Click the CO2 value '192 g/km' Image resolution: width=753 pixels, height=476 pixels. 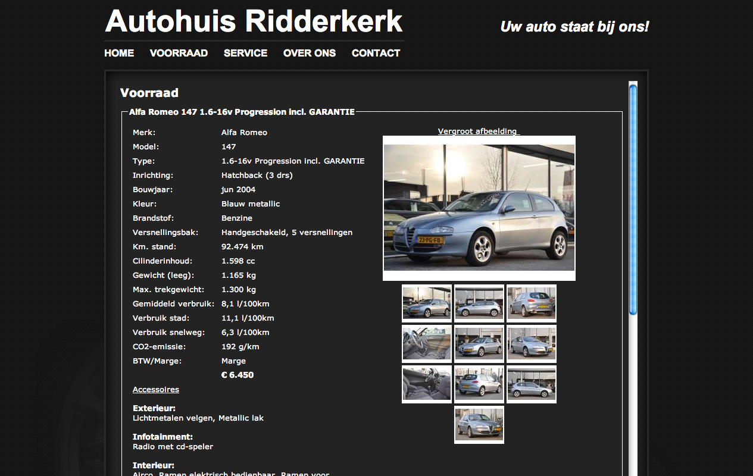click(x=240, y=347)
